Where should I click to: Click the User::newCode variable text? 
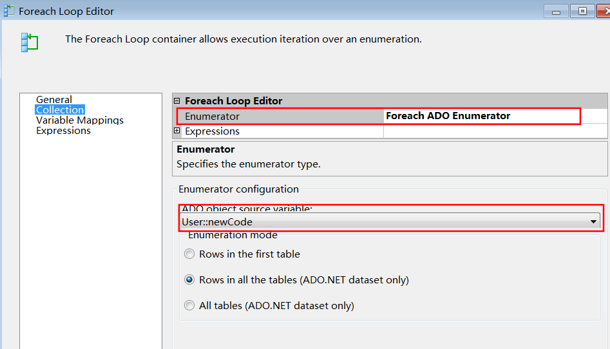217,222
